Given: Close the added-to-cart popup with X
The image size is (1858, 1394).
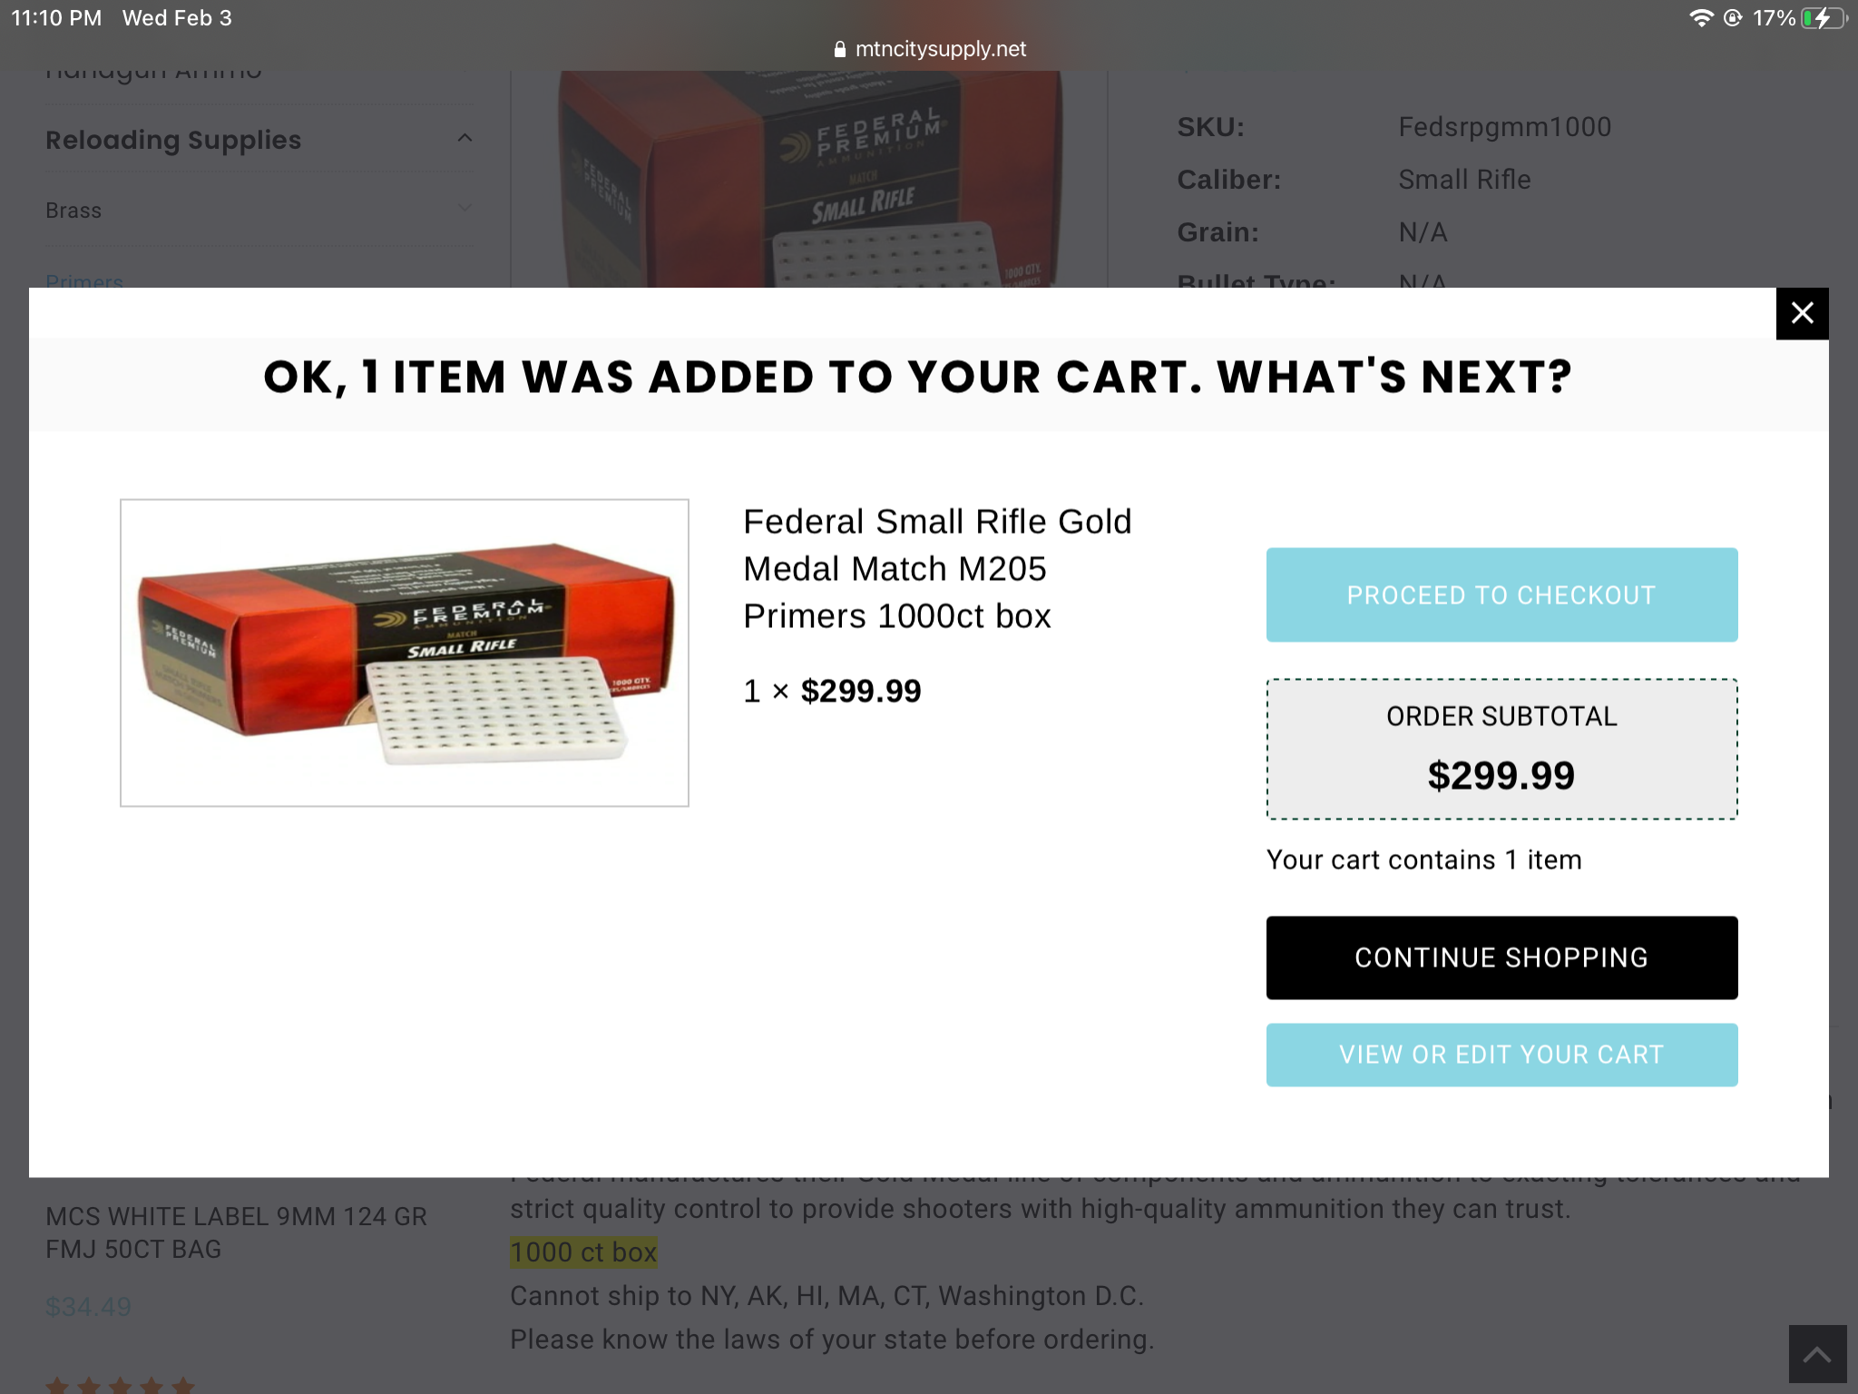Looking at the screenshot, I should 1802,313.
